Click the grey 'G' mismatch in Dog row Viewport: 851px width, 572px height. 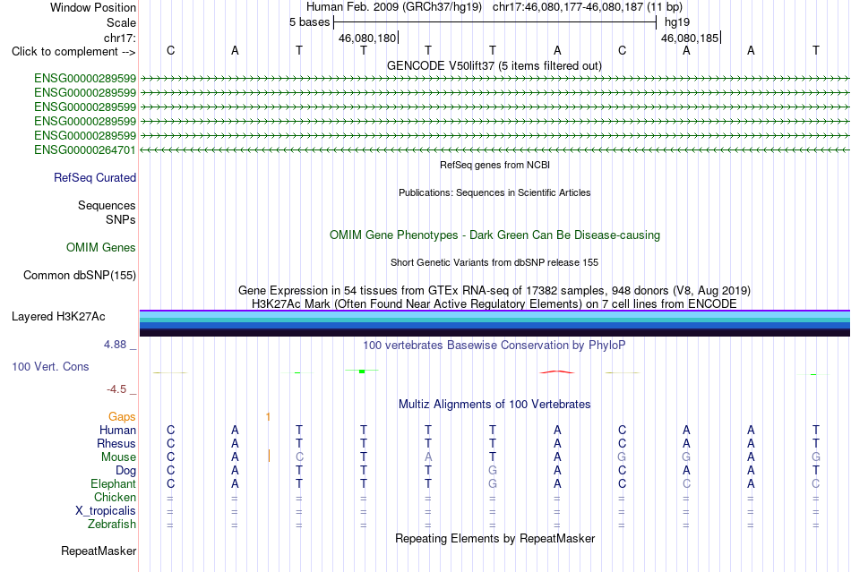pos(493,470)
